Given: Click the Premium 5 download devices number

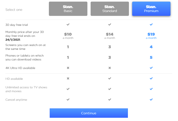Looking at the screenshot, I should click(x=151, y=58).
